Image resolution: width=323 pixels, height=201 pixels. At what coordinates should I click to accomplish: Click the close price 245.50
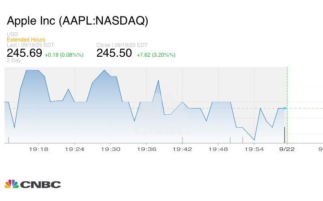pos(114,54)
